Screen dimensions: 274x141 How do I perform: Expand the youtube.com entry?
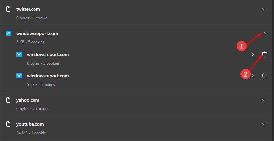tap(264, 124)
